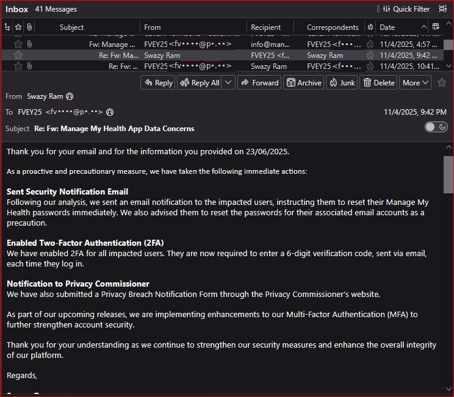Toggle threaded view column header icon
The height and width of the screenshot is (397, 454).
point(7,27)
